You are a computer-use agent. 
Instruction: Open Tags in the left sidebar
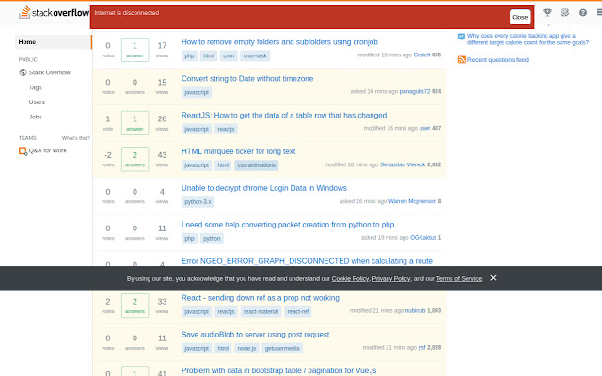pyautogui.click(x=36, y=86)
